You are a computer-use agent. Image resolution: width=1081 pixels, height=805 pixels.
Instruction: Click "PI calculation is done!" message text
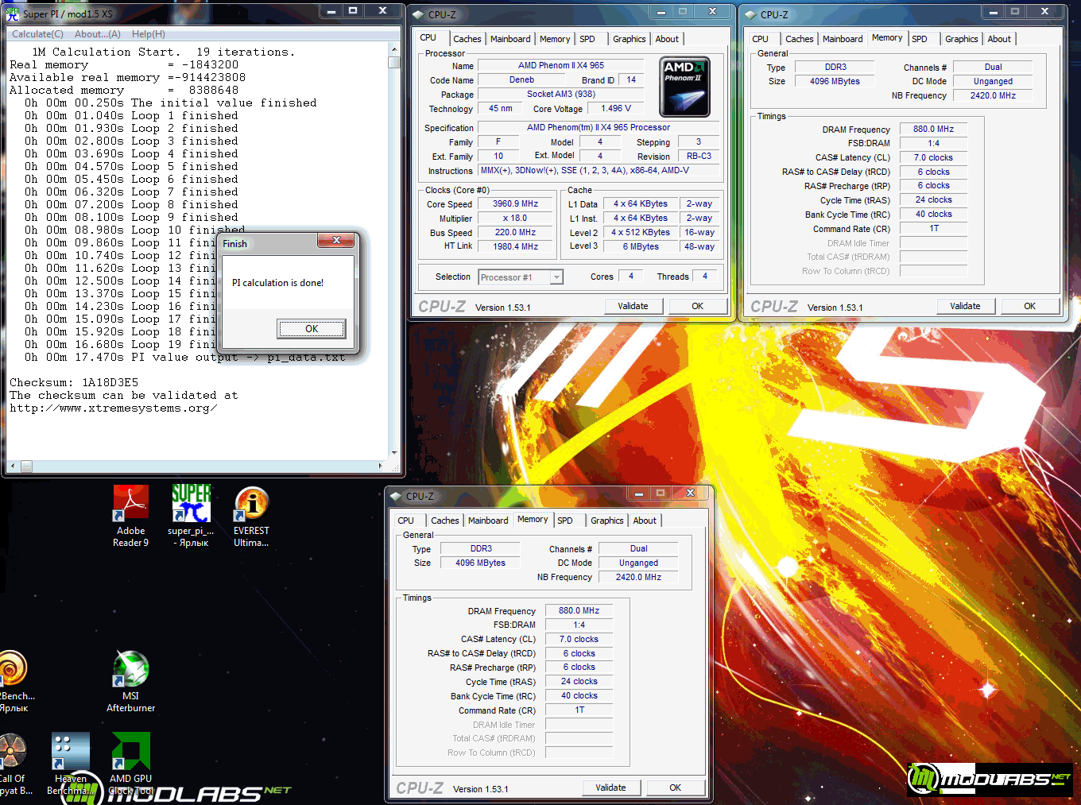[x=277, y=283]
